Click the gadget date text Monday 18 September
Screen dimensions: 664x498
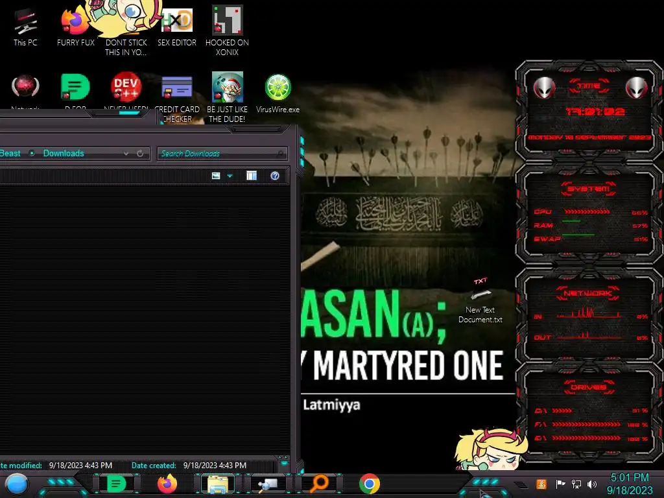click(589, 137)
